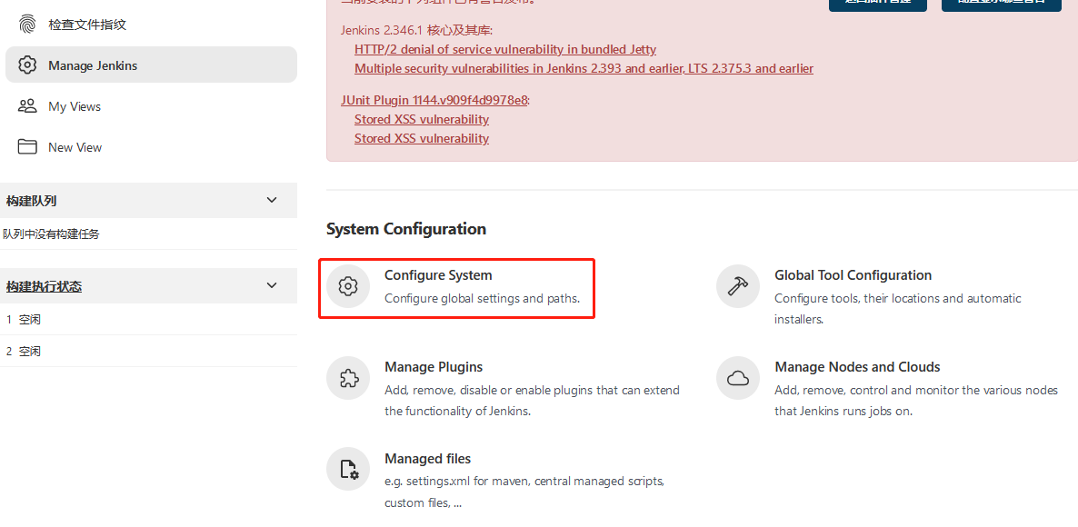Select executor row 2 空闲

pos(148,351)
